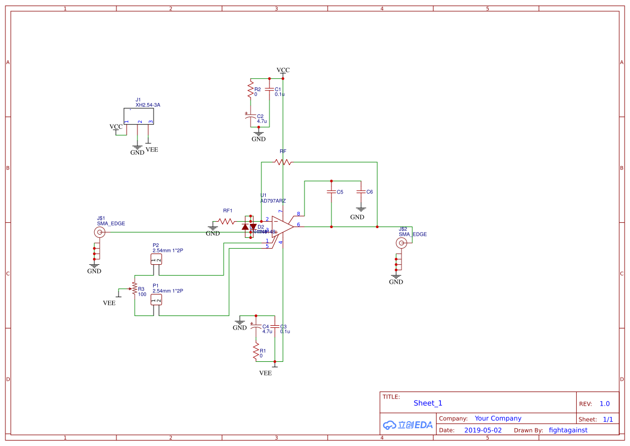Click the 'XH2.54-3A' label

pyautogui.click(x=148, y=105)
